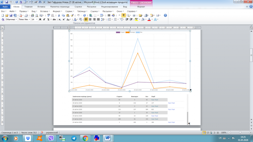The image size is (253, 142).
Task: Toggle align left paragraph button
Action: (86, 19)
